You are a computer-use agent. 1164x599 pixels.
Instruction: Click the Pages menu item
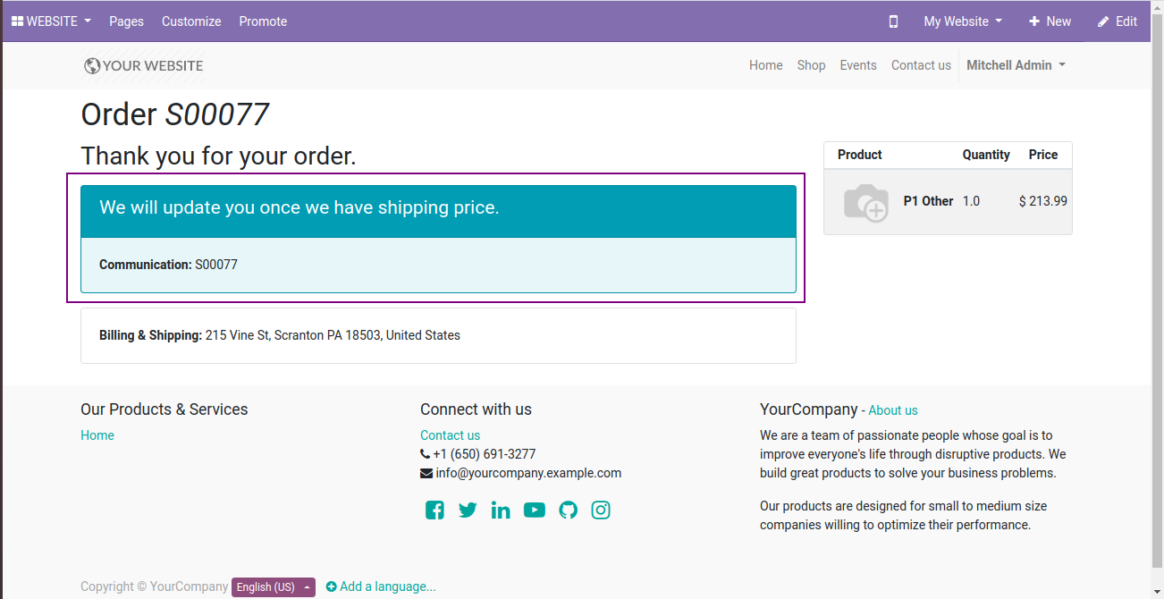pos(126,21)
